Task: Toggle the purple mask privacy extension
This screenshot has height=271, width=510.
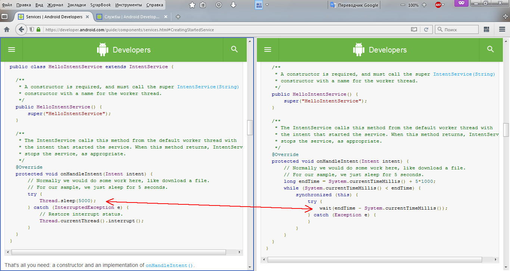Action: pos(461,4)
